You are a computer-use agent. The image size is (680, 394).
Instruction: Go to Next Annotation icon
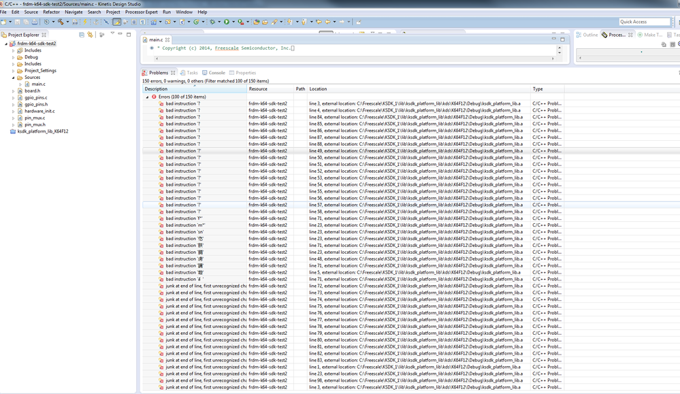[290, 22]
